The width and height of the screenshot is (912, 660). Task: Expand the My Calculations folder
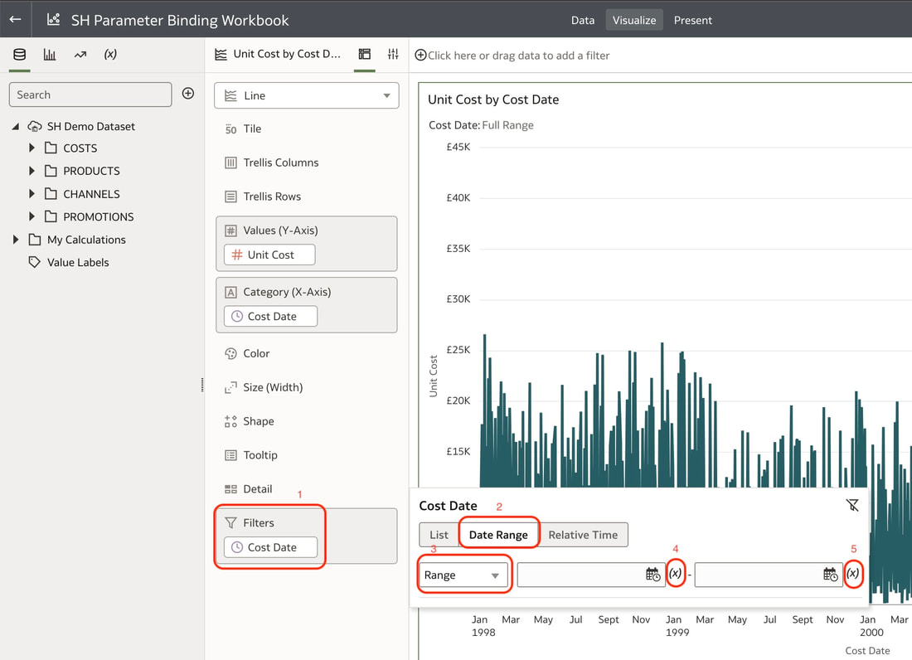16,239
